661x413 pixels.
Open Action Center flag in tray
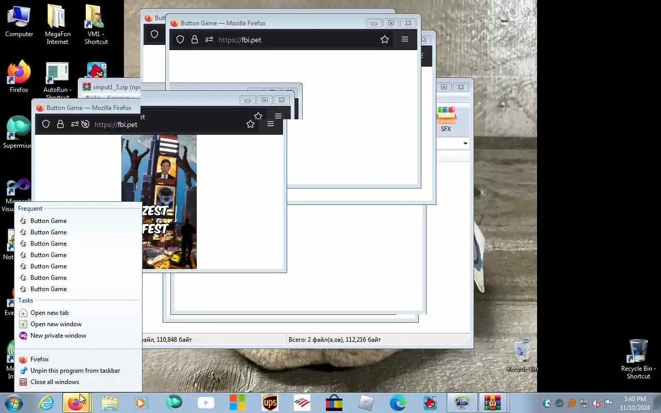609,403
